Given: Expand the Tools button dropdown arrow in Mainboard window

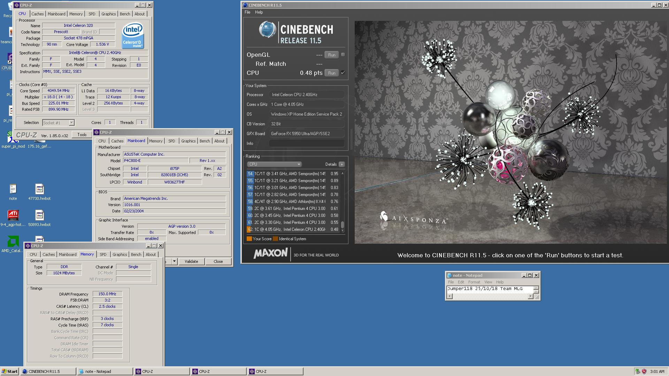Looking at the screenshot, I should click(174, 261).
